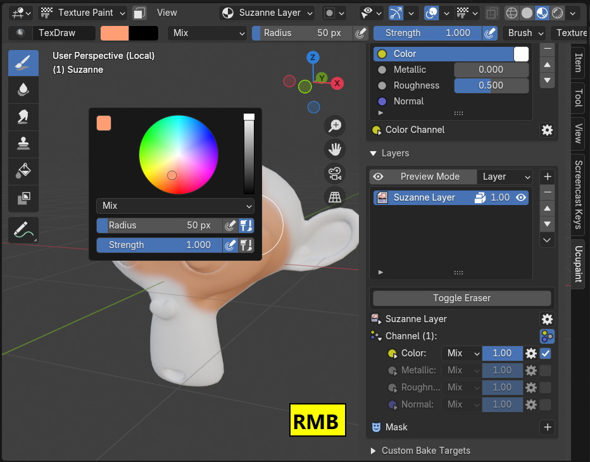The height and width of the screenshot is (462, 590).
Task: Click the brightness value slider in popup
Action: 249,154
